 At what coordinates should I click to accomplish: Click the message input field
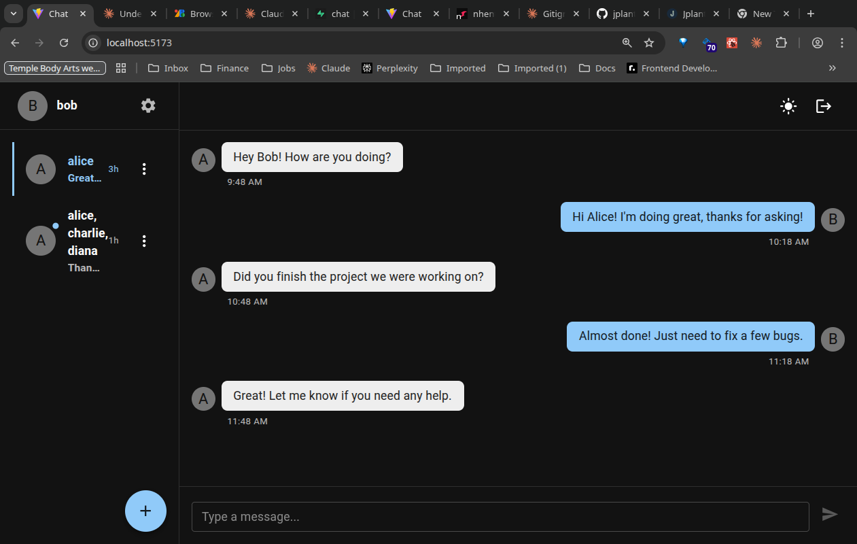click(x=500, y=516)
